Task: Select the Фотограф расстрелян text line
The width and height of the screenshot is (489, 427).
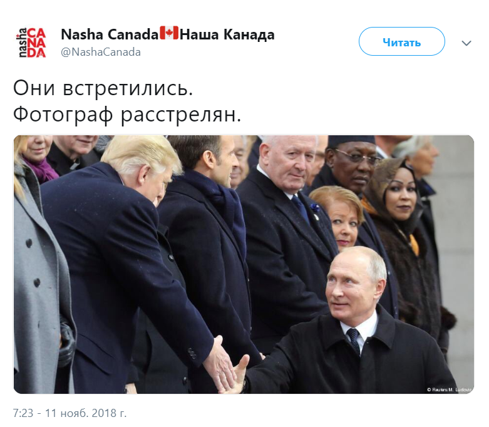Action: pyautogui.click(x=127, y=115)
